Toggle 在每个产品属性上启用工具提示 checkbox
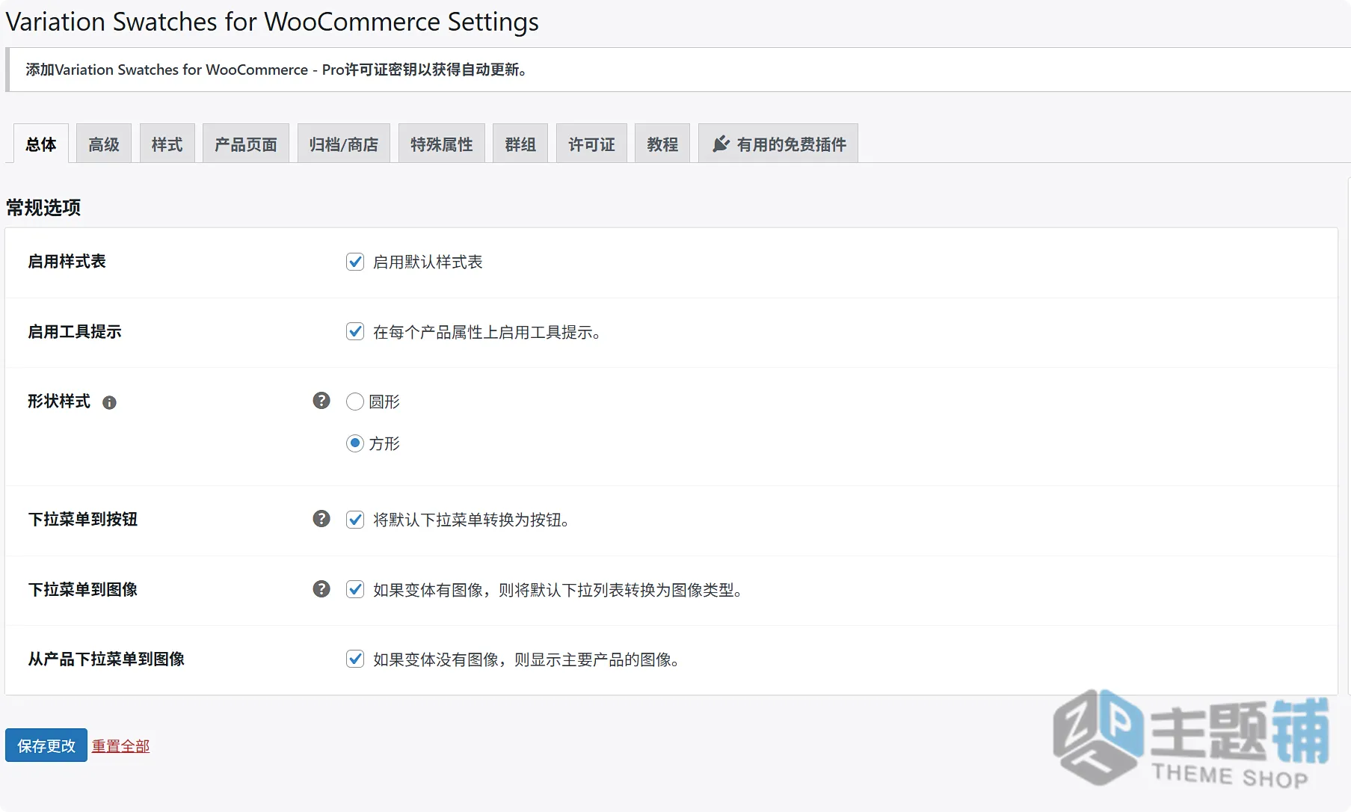Image resolution: width=1351 pixels, height=812 pixels. coord(355,331)
